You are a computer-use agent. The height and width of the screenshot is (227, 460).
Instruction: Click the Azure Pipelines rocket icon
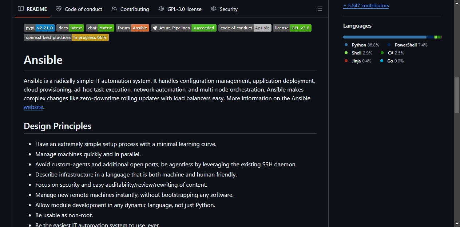[155, 28]
